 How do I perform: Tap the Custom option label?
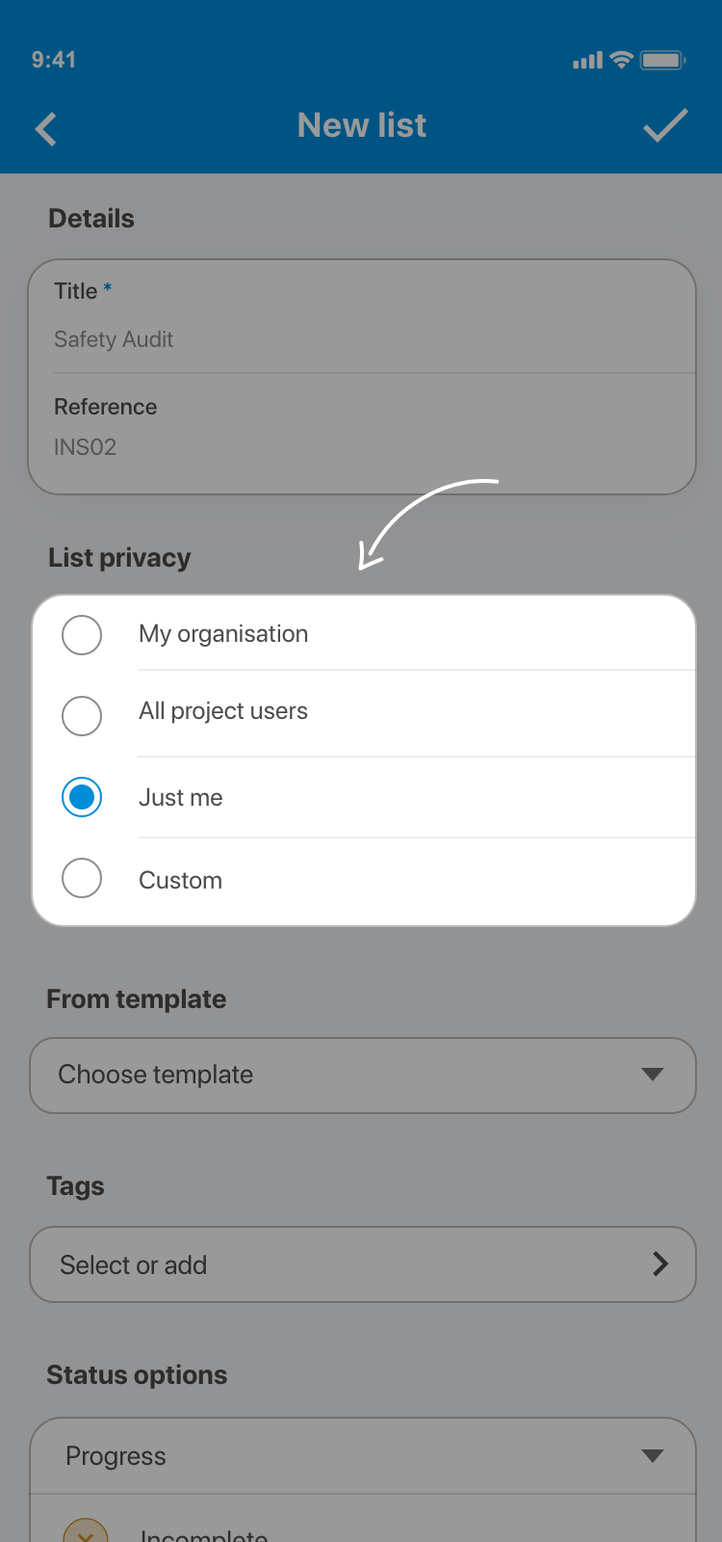[x=181, y=881]
